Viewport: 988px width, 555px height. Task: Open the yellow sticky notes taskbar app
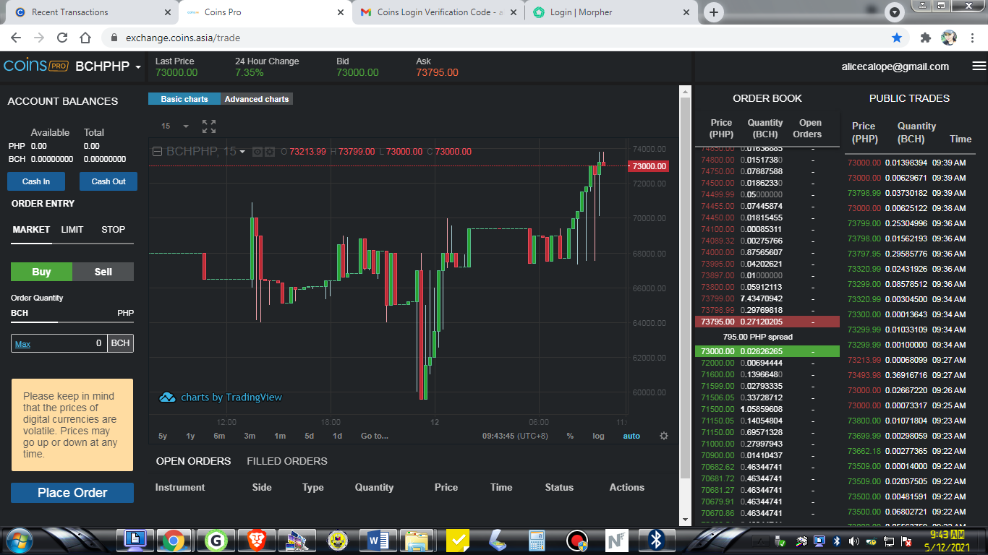(458, 540)
